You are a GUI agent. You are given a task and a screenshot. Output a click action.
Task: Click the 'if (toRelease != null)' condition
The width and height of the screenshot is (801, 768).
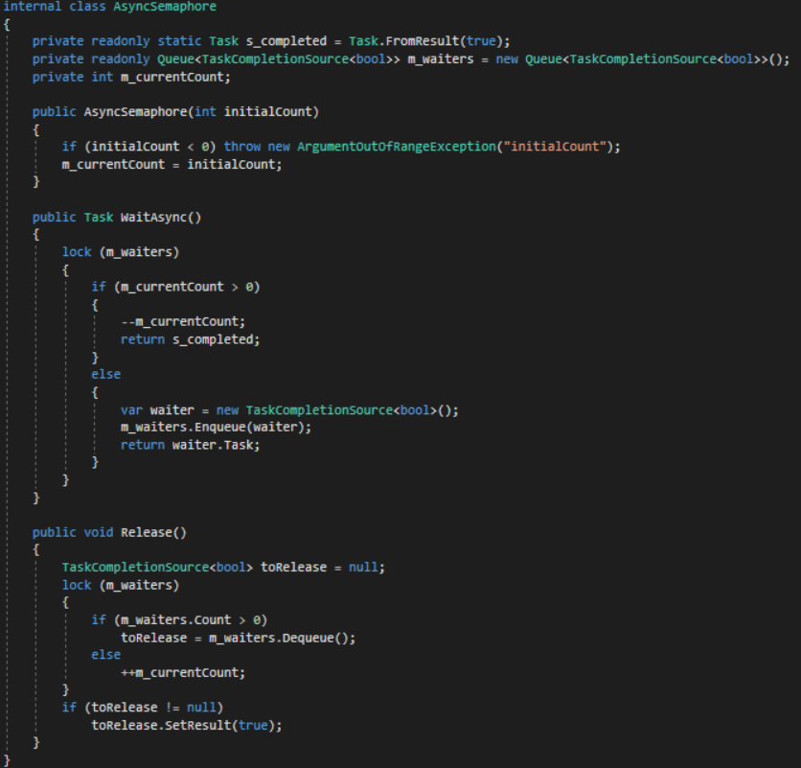point(143,708)
